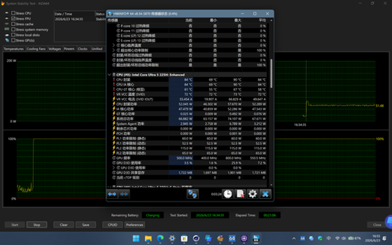Screen dimensions: 392x245
Task: Enable Stress cache checkbox
Action: coord(13,24)
